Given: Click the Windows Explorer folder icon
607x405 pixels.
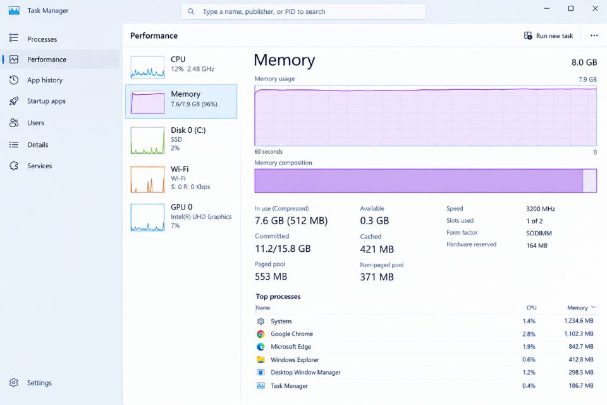Looking at the screenshot, I should pos(261,359).
